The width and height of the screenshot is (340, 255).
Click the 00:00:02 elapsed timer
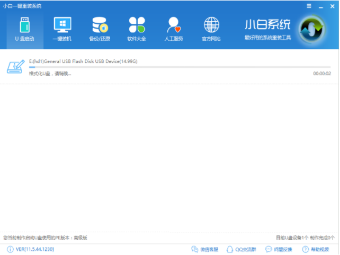[x=322, y=74]
